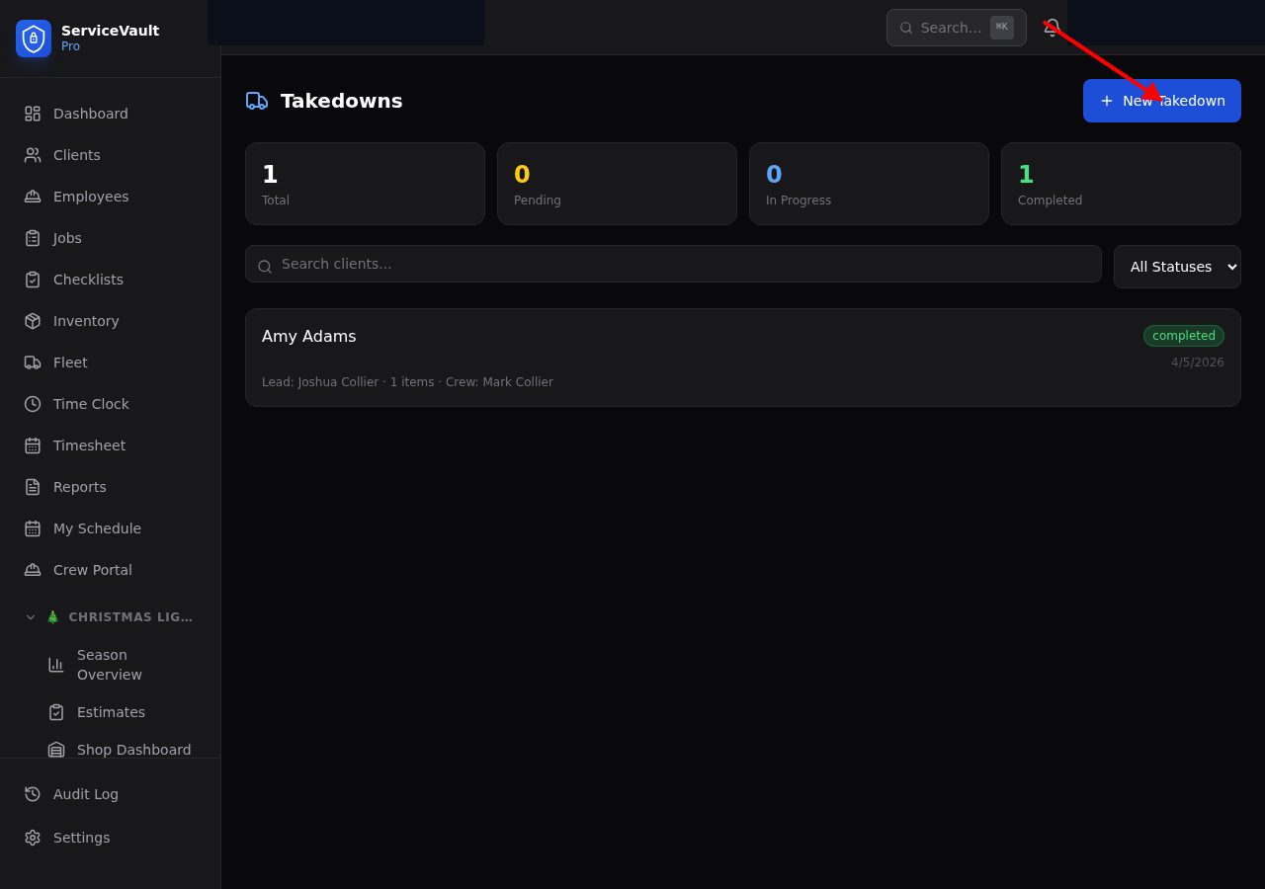Viewport: 1265px width, 889px height.
Task: Navigate to Shop Dashboard in sidebar
Action: click(x=133, y=750)
